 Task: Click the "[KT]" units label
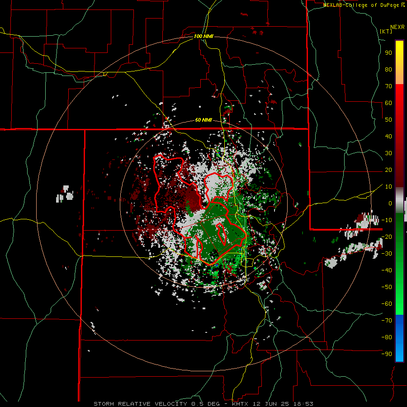pos(386,31)
